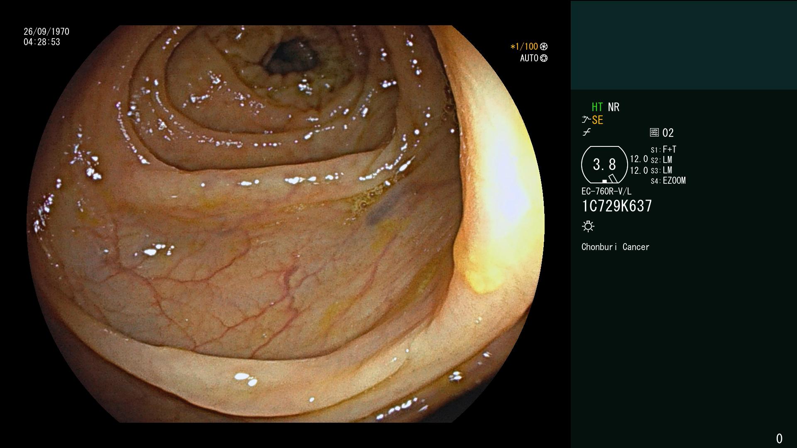
Task: Click the light source lamp icon
Action: click(588, 226)
